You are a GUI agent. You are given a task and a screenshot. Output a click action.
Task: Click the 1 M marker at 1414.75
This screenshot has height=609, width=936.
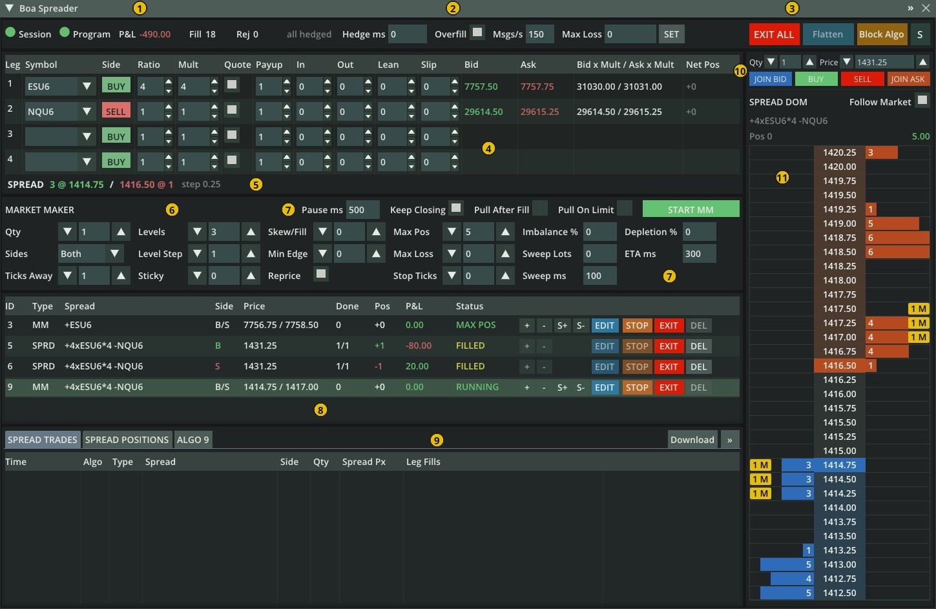coord(760,465)
